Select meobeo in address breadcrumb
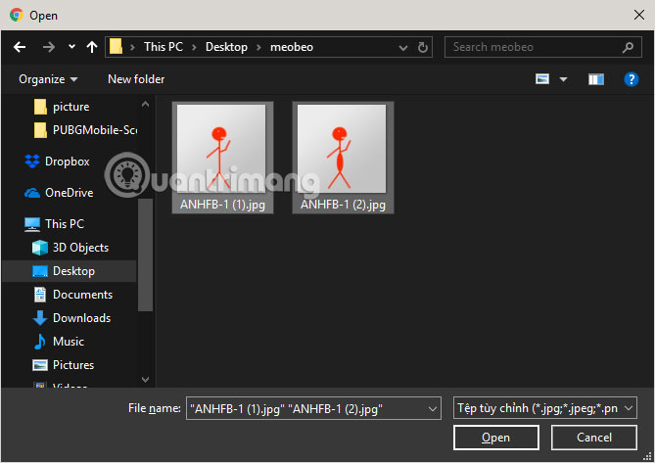Image resolution: width=655 pixels, height=463 pixels. [292, 47]
